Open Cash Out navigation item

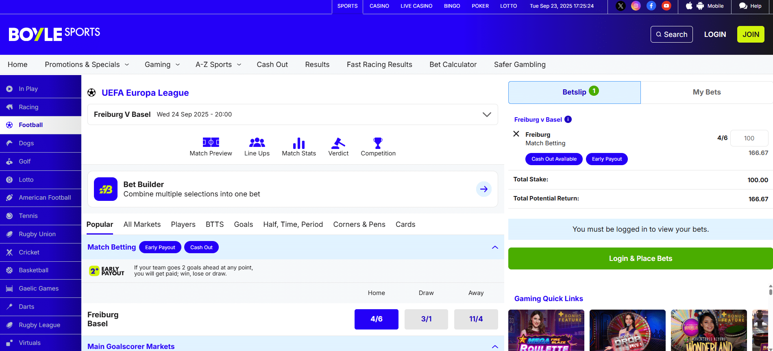pyautogui.click(x=272, y=65)
